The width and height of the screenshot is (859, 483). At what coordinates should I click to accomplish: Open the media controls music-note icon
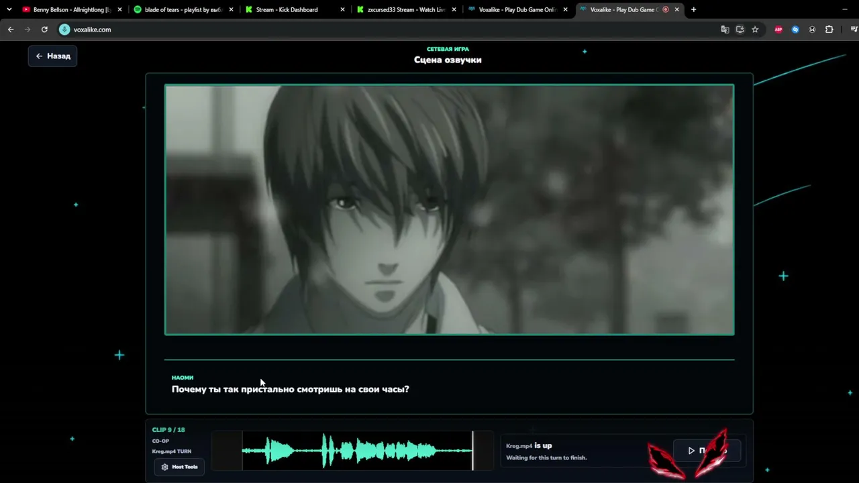tap(854, 30)
